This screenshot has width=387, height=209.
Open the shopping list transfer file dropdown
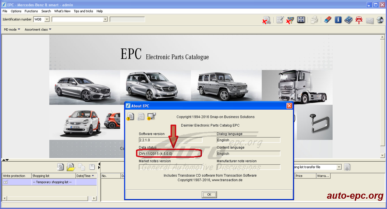pos(339,167)
